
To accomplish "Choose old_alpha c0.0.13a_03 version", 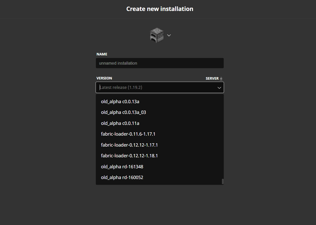I will click(123, 112).
